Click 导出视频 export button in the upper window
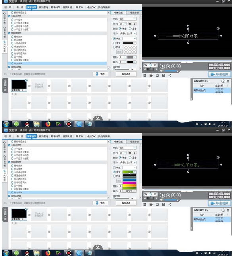The width and height of the screenshot is (233, 256). 220,74
